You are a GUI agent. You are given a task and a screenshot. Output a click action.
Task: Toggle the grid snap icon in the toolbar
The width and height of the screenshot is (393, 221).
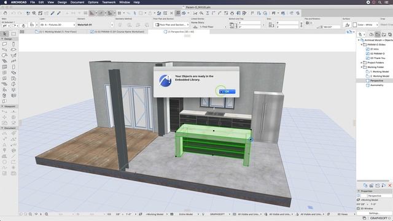point(120,13)
